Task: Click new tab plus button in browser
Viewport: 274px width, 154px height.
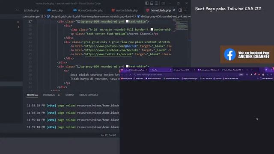Action: pyautogui.click(x=247, y=70)
